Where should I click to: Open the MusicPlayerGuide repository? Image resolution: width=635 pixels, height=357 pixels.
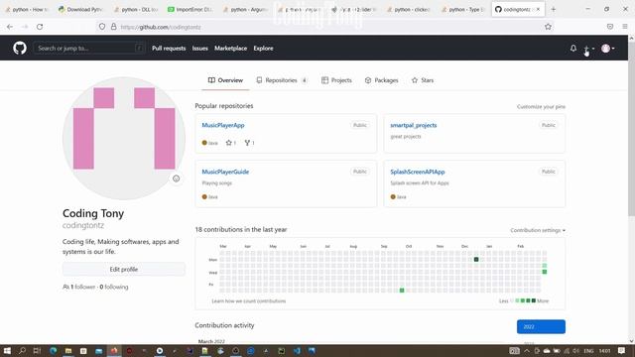click(225, 172)
